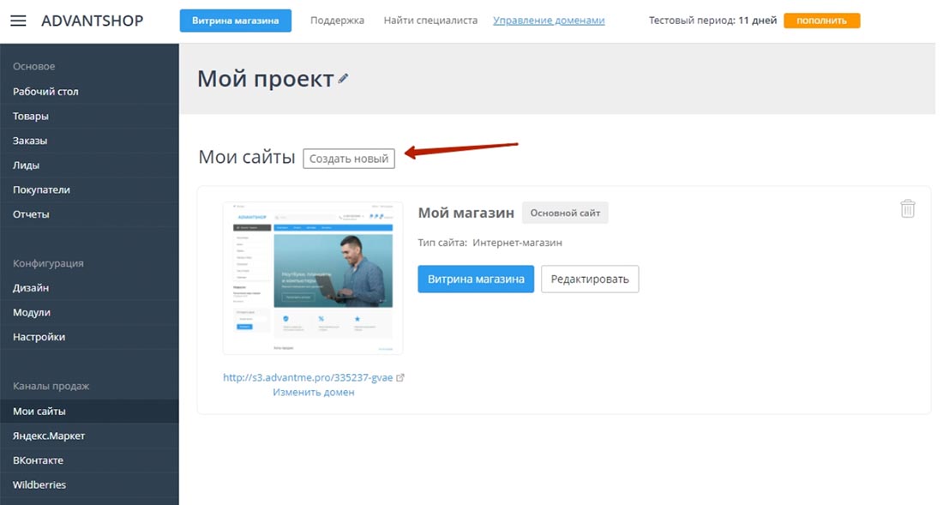This screenshot has width=943, height=505.
Task: Open Модули in sidebar
Action: point(89,313)
